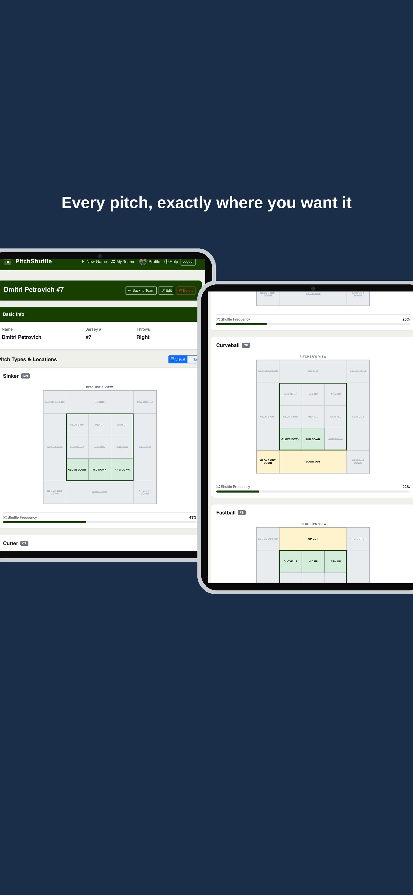Adjust the 26% Shuffle Frequency bar
This screenshot has height=895, width=413.
point(313,324)
